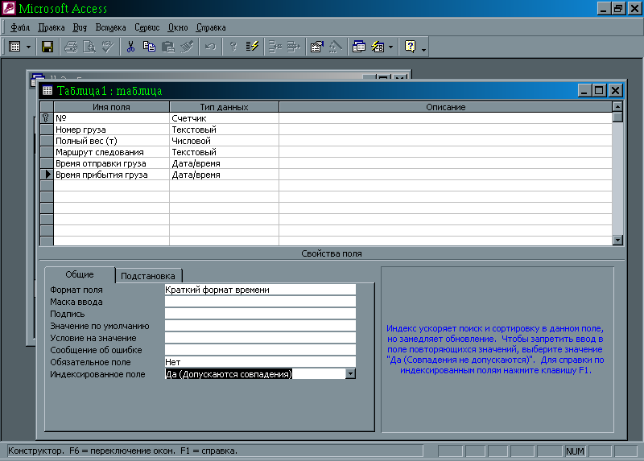Click the Сообщение об ошибке field
The width and height of the screenshot is (644, 461).
[x=260, y=350]
